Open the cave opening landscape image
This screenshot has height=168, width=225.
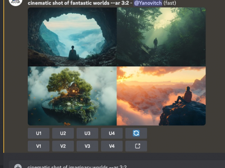[x=72, y=37]
